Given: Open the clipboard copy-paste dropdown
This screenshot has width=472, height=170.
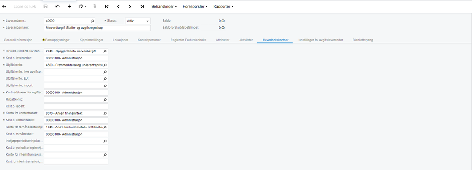Looking at the screenshot, I should tap(83, 6).
